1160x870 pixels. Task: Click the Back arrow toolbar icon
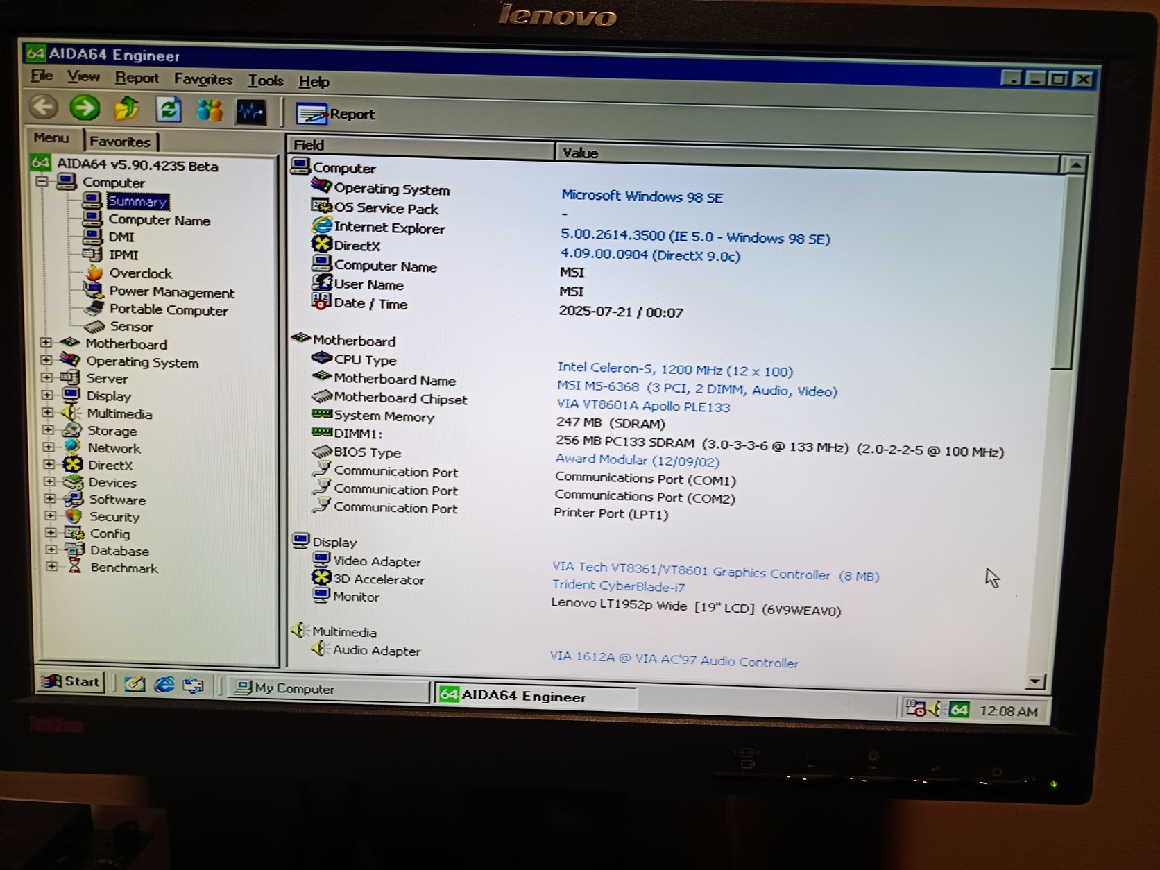43,107
